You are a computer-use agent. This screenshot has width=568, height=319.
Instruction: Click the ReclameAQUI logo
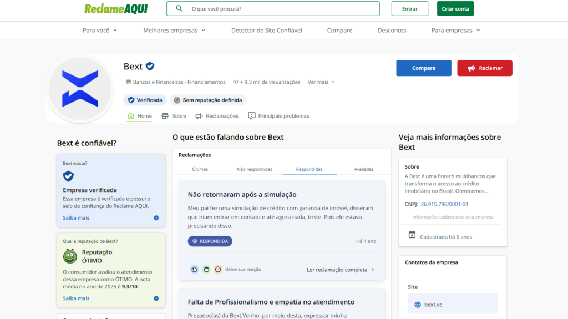tap(116, 9)
